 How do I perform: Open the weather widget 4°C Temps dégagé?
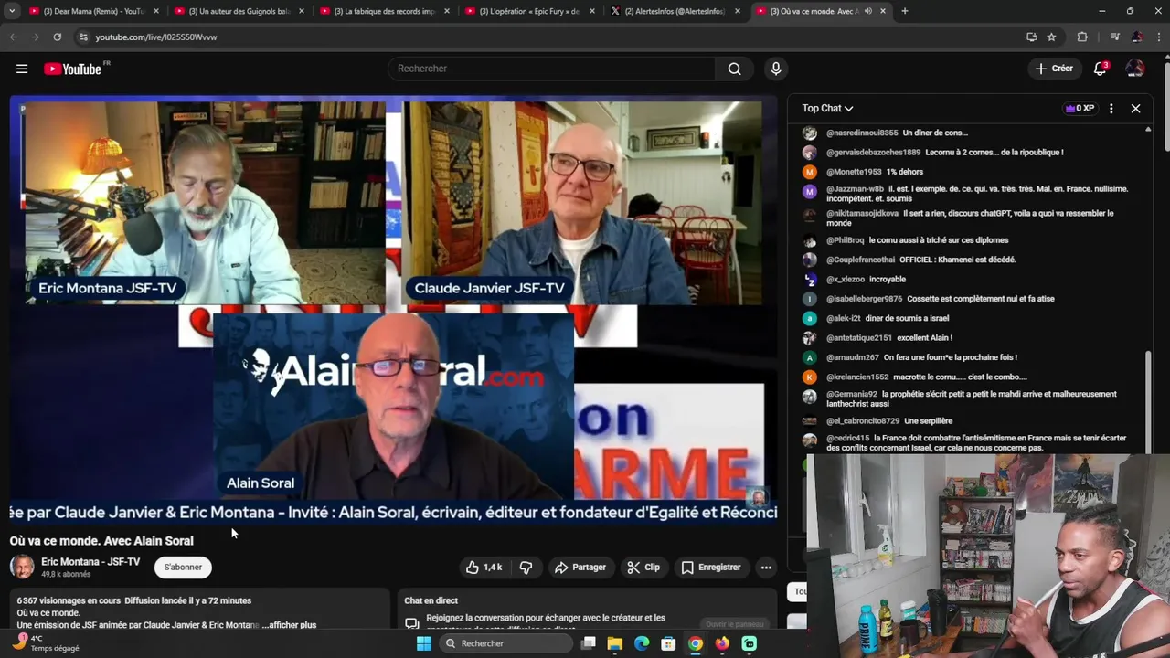click(46, 642)
